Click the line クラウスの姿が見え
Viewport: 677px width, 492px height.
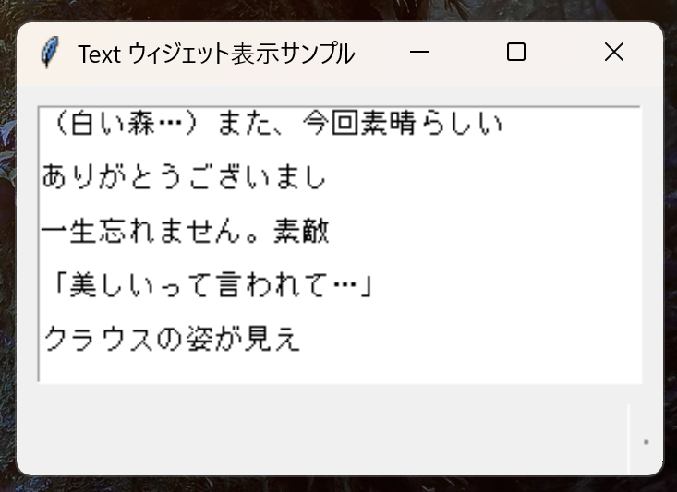172,339
